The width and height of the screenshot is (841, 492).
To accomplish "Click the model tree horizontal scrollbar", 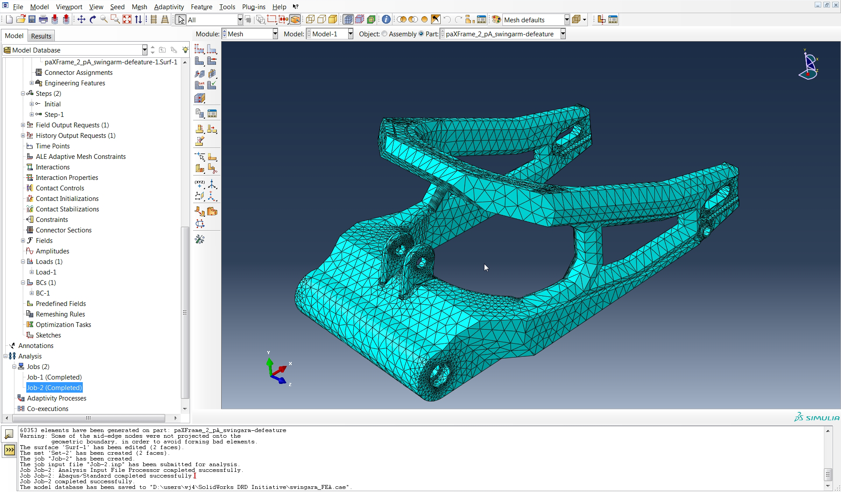I will tap(88, 418).
